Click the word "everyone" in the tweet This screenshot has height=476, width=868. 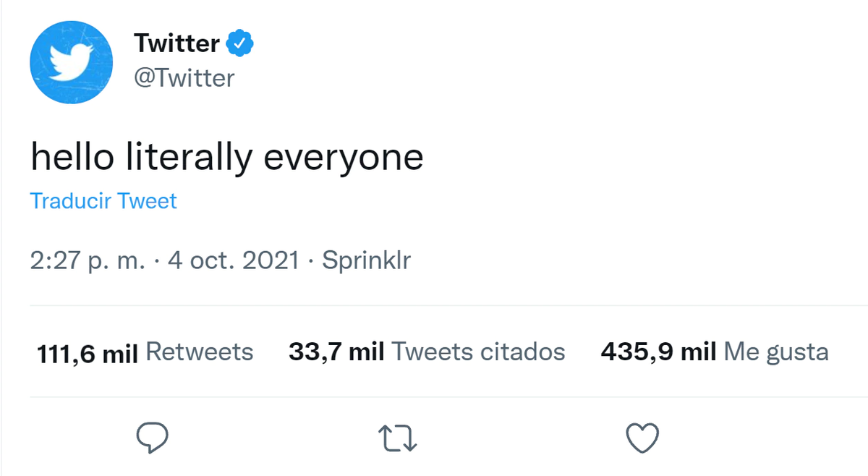click(343, 158)
